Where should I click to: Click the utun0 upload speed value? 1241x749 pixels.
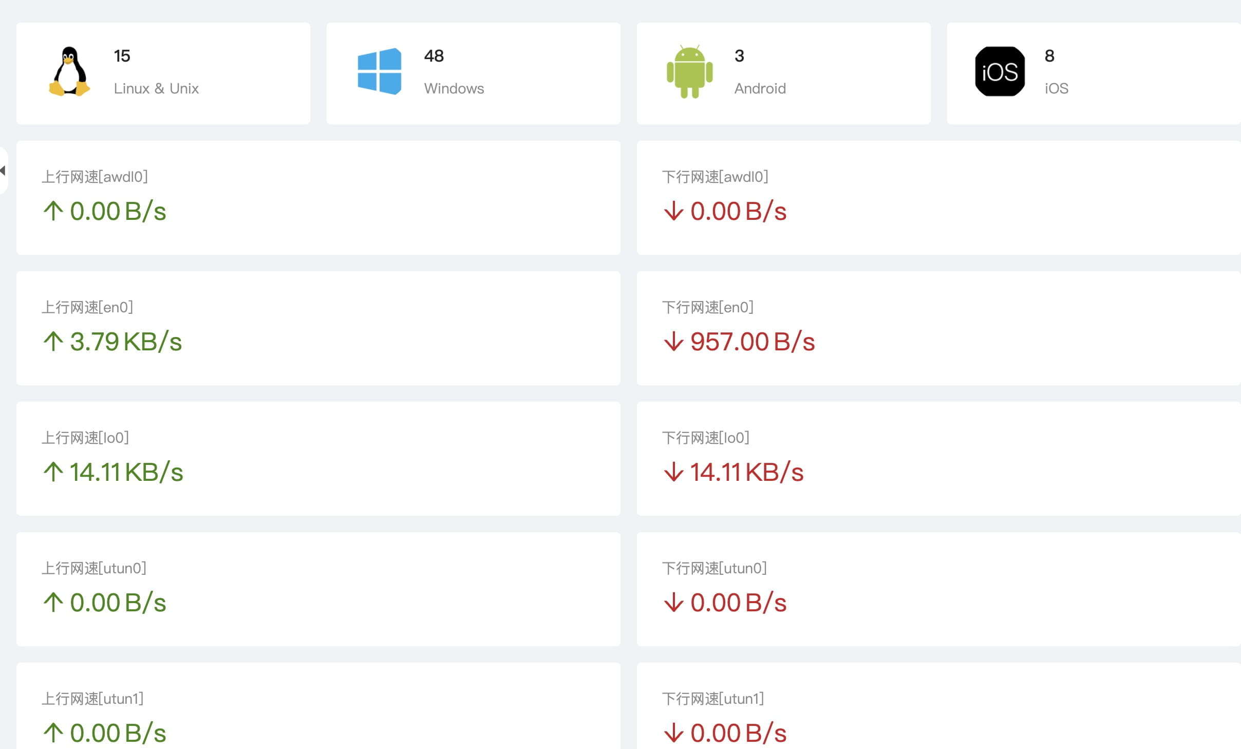pyautogui.click(x=118, y=603)
